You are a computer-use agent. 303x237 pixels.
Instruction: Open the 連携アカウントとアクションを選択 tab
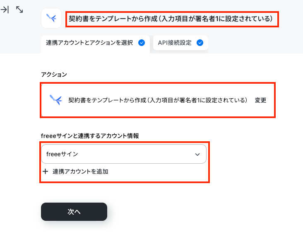point(95,43)
